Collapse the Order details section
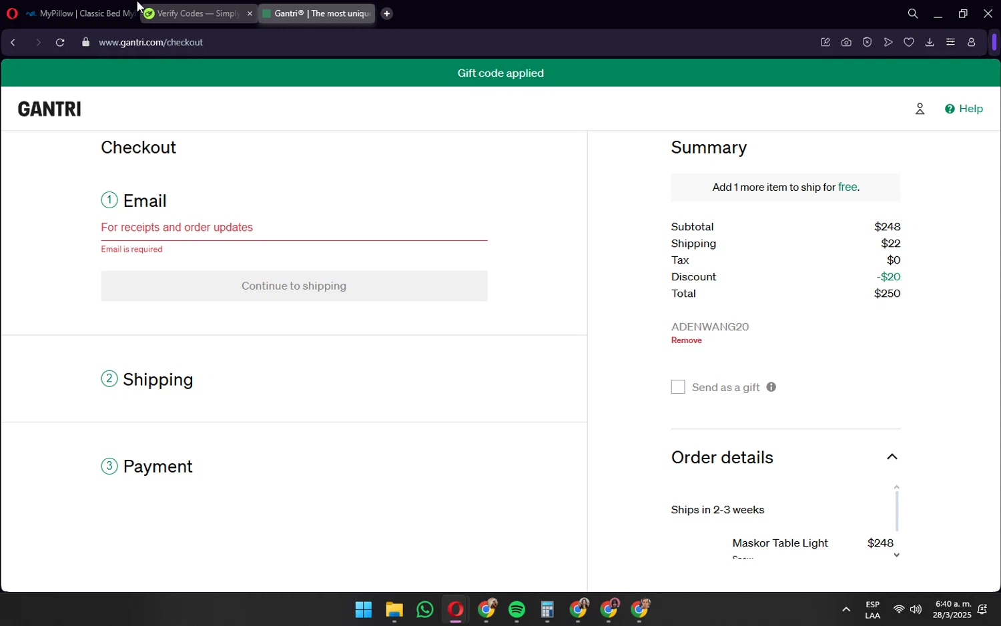Screen dimensions: 1001x626 (x=892, y=457)
